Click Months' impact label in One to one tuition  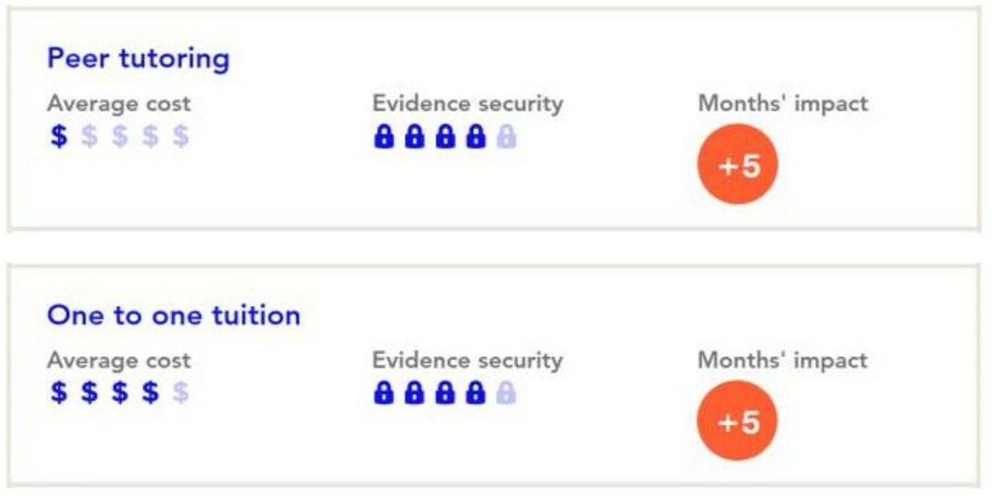point(783,360)
